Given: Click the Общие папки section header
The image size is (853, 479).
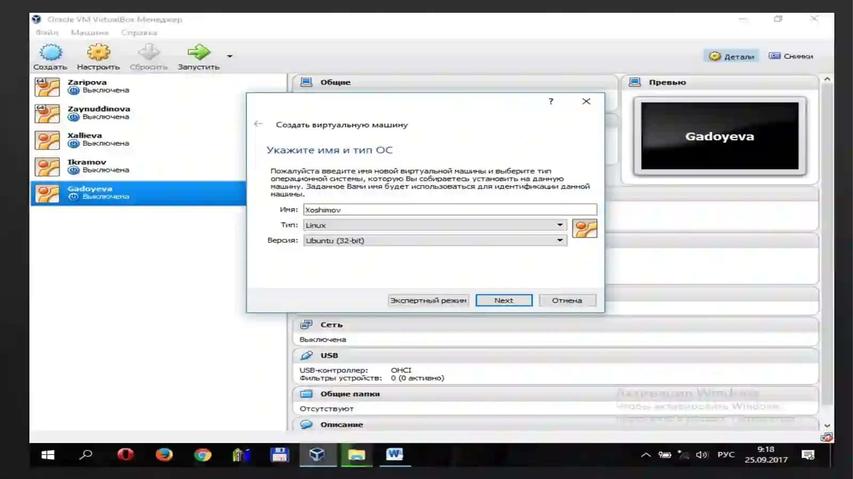Looking at the screenshot, I should (556, 394).
